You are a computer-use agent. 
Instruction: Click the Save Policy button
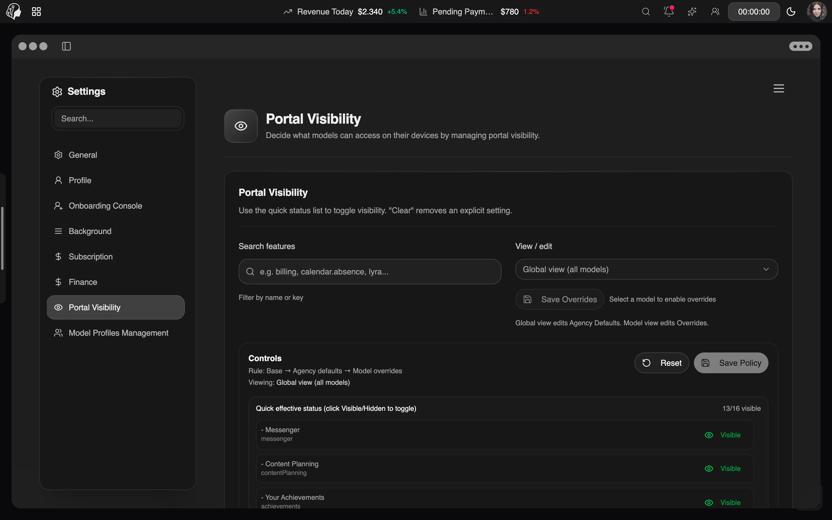[731, 363]
